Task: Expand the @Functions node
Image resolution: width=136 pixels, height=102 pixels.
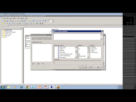Action: [91, 52]
